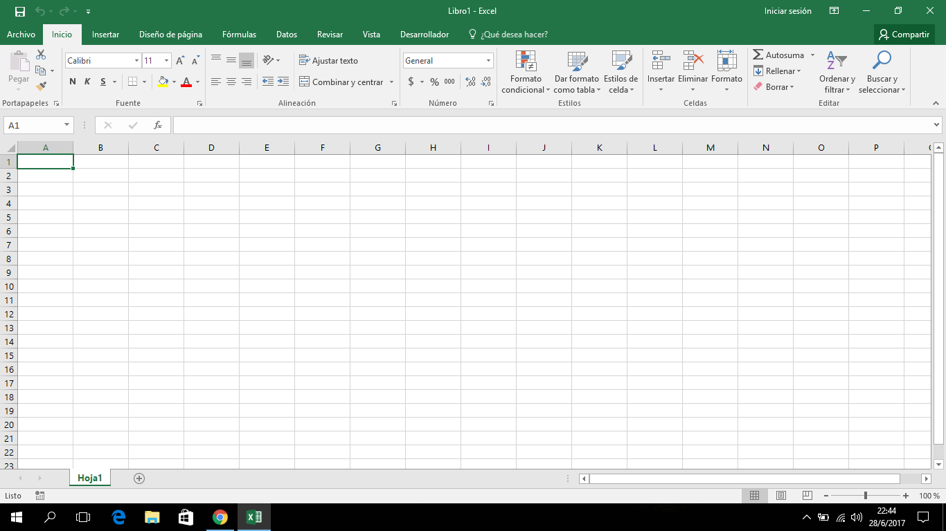Select the Format Painter brush icon

pyautogui.click(x=41, y=86)
